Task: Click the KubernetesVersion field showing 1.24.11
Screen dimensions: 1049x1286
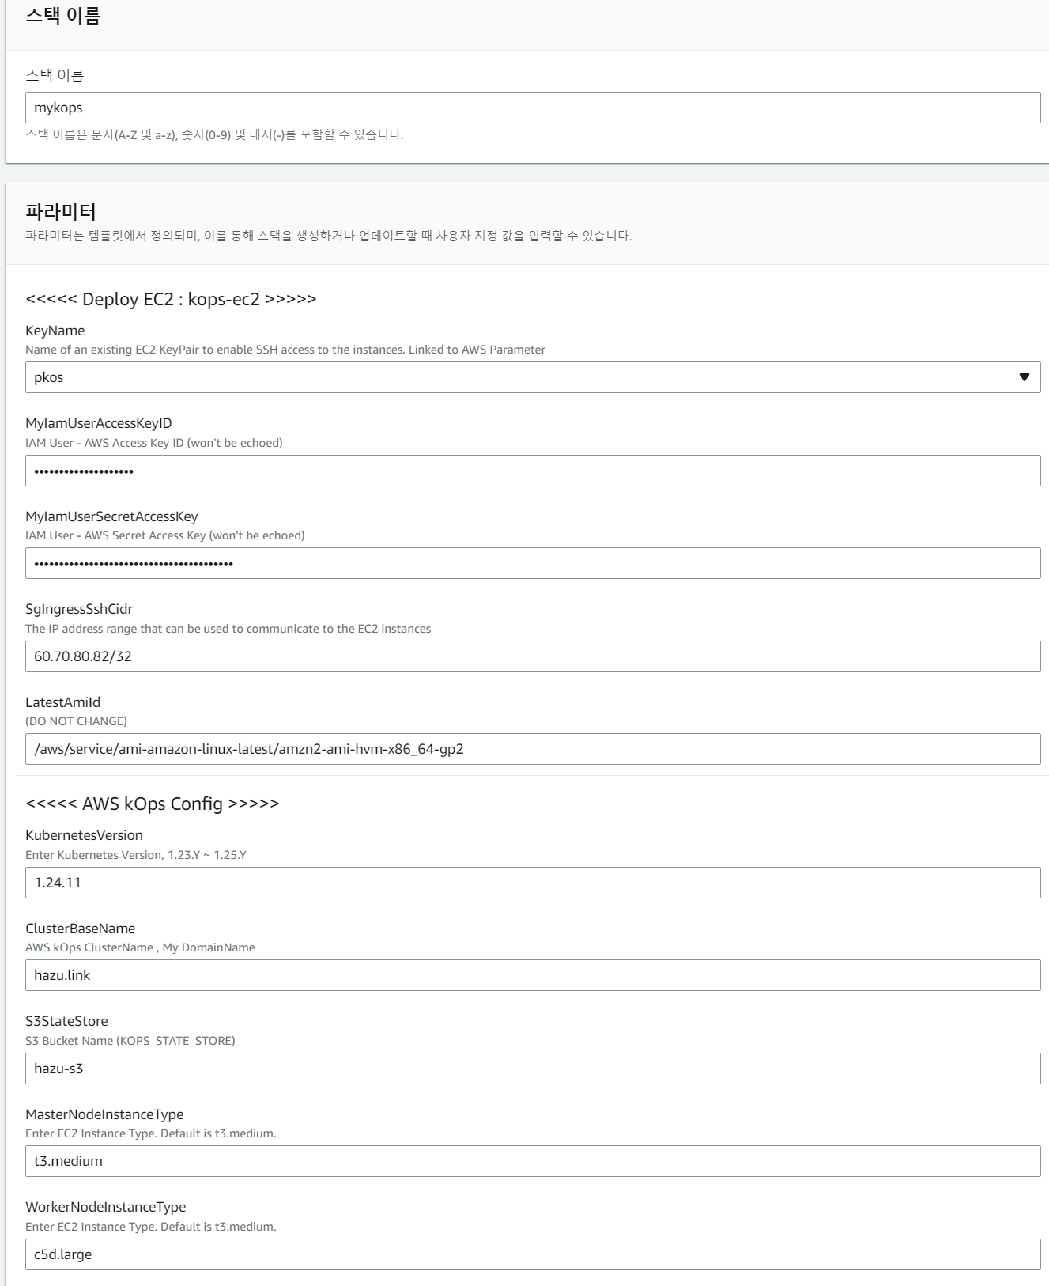Action: tap(533, 883)
